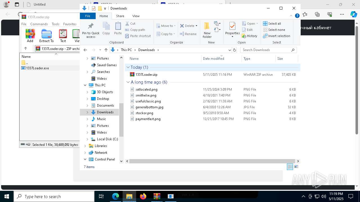The height and width of the screenshot is (202, 360).
Task: Collapse A long time ago group
Action: point(128,82)
